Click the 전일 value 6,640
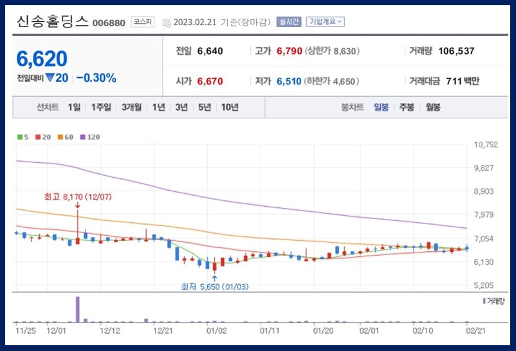 [210, 51]
